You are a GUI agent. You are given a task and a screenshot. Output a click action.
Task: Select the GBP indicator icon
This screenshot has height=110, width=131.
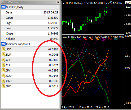pos(3,60)
